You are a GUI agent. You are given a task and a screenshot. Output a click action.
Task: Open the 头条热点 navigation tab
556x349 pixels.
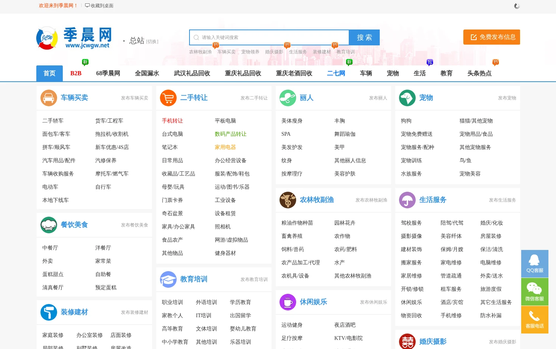(480, 73)
